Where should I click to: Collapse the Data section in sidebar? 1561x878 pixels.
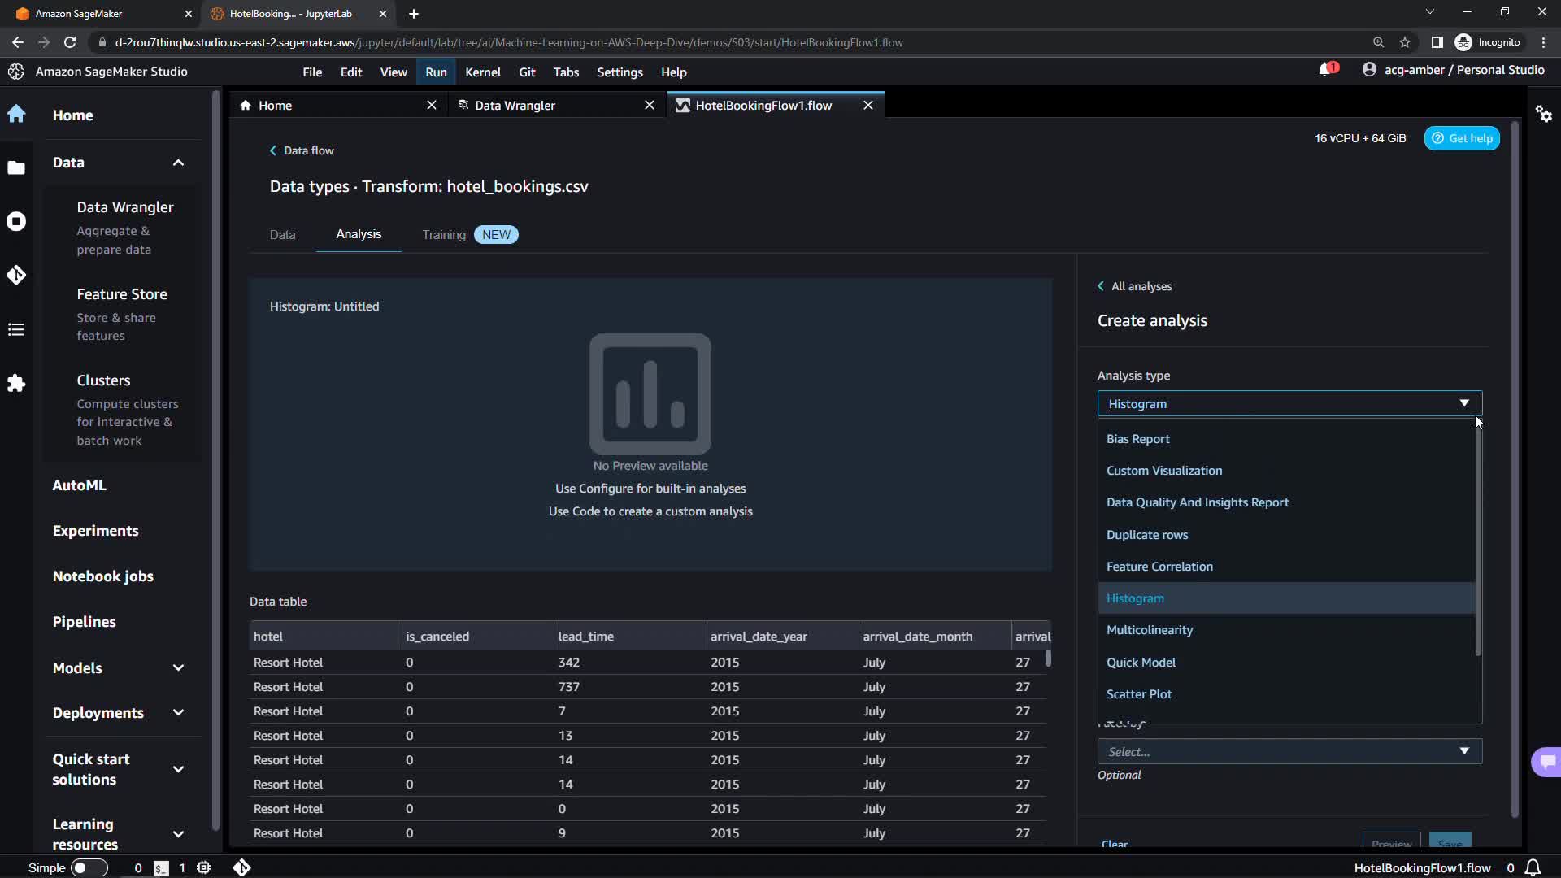tap(178, 163)
